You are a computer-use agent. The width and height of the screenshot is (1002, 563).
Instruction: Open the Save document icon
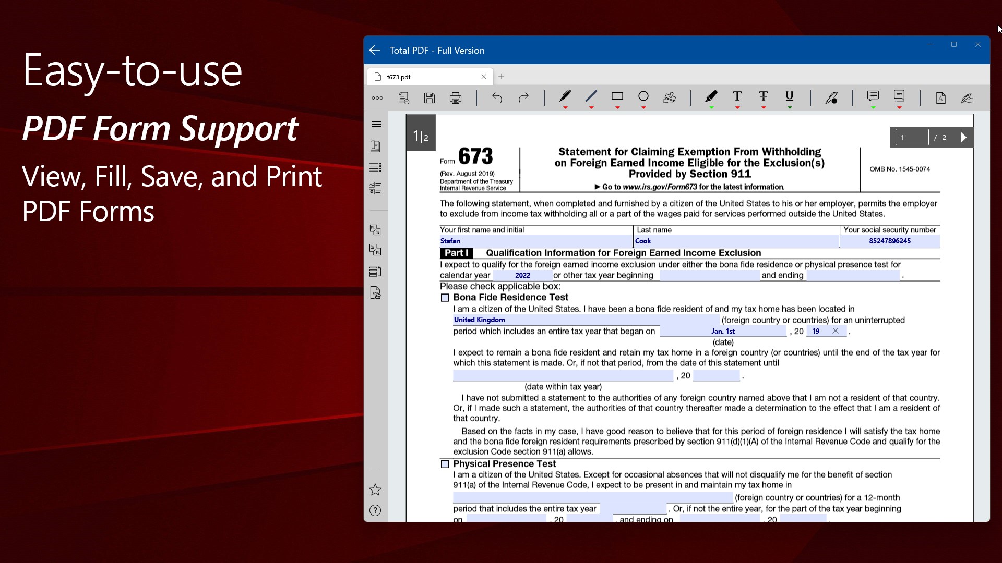[430, 98]
